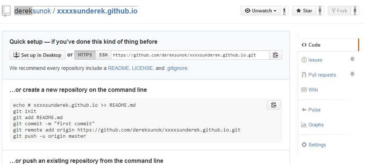Open the LICENSE link
Image resolution: width=365 pixels, height=165 pixels.
tap(143, 68)
